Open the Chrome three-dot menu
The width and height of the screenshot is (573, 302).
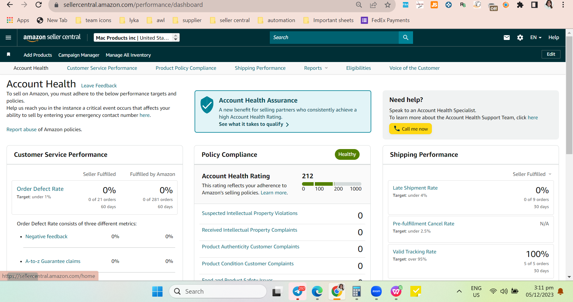tap(563, 5)
